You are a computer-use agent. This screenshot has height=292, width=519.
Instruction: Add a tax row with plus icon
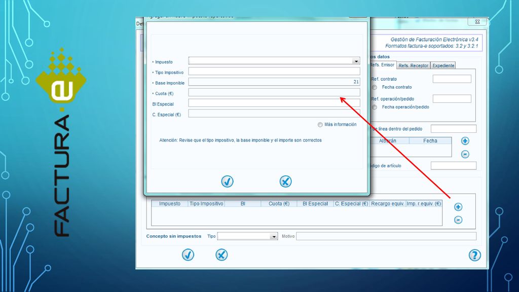458,207
